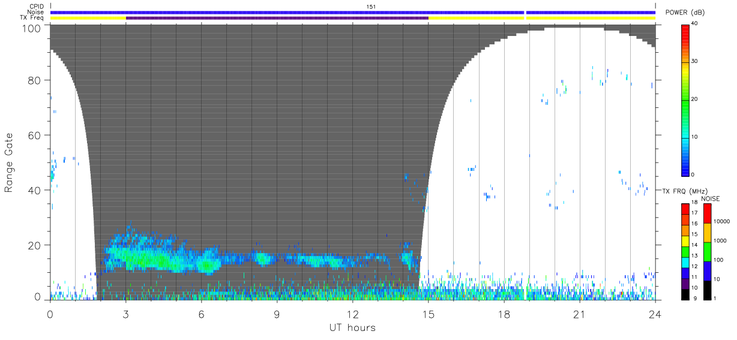Click the 18 label on TX FRQ scale

[694, 203]
